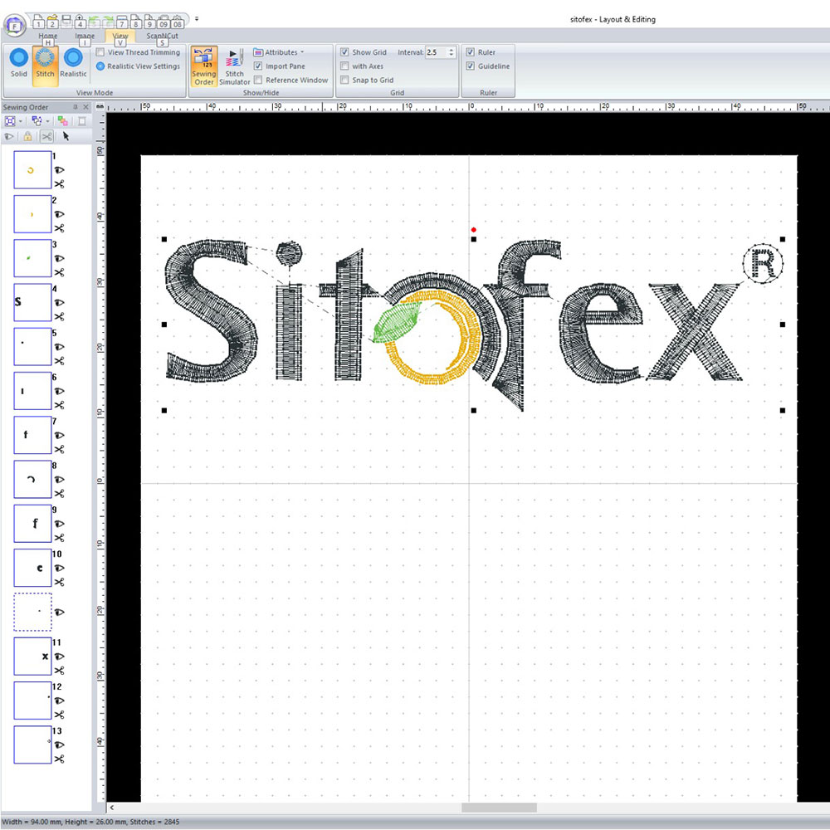Click the Save quick access icon
This screenshot has width=830, height=830.
(x=66, y=22)
